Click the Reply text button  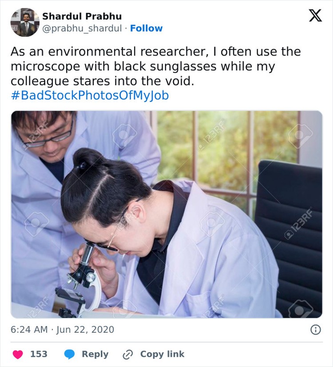(95, 355)
